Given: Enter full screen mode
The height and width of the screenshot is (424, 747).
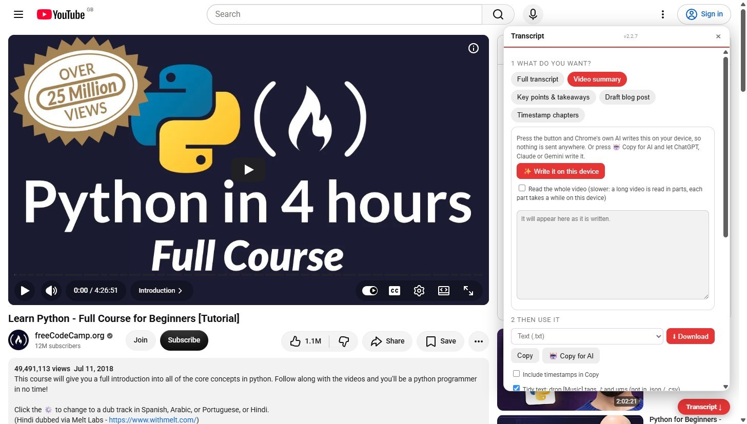Looking at the screenshot, I should point(468,291).
